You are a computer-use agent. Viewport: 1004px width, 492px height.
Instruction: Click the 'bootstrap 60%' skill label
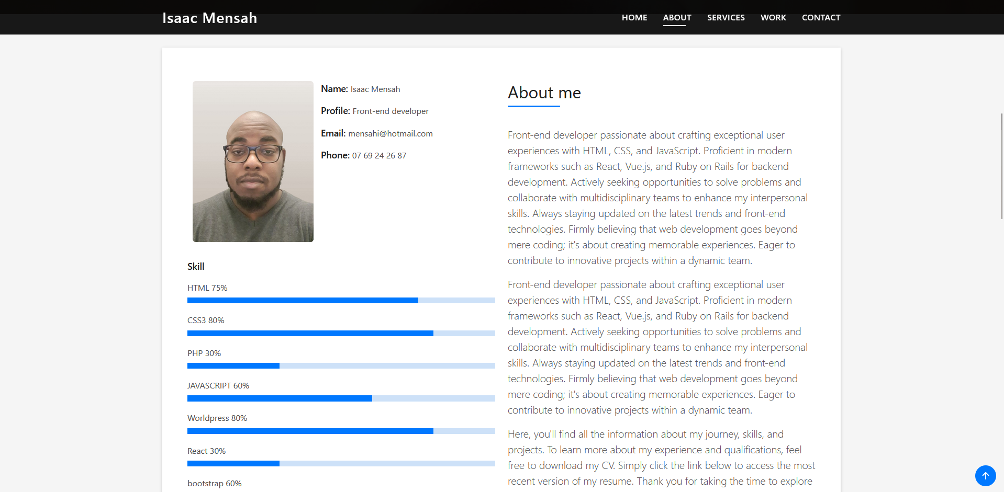pos(215,484)
